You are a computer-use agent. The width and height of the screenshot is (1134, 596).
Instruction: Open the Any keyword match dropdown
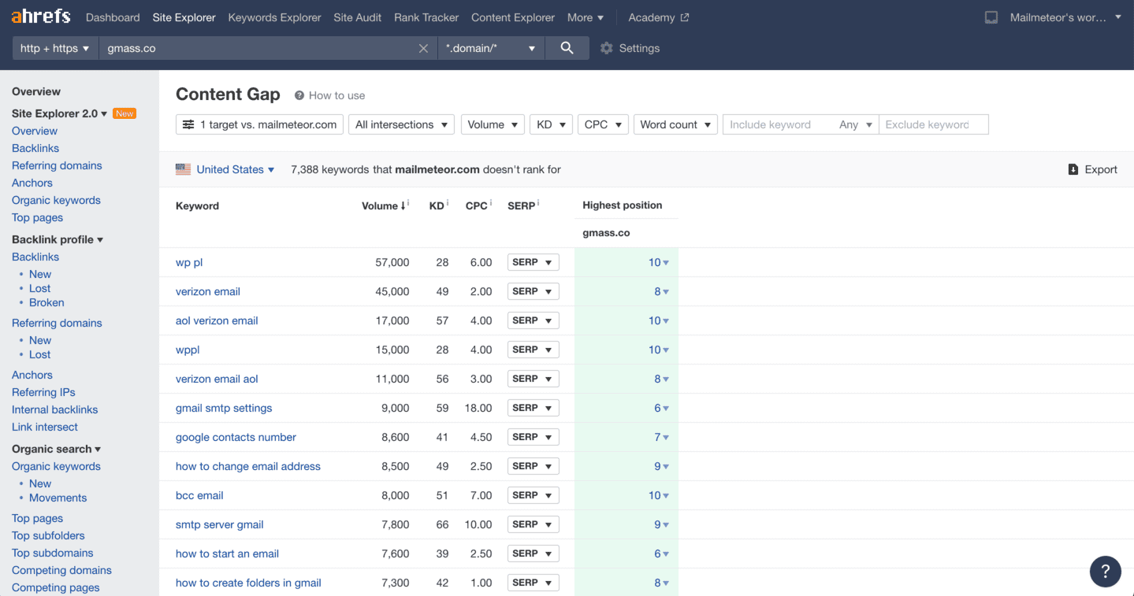[856, 124]
